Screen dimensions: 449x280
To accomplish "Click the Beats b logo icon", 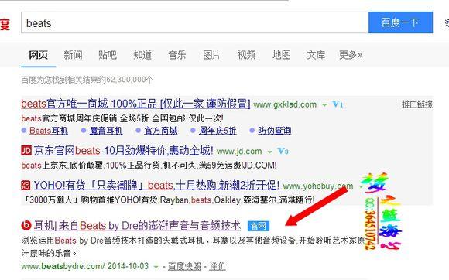I will pyautogui.click(x=26, y=226).
